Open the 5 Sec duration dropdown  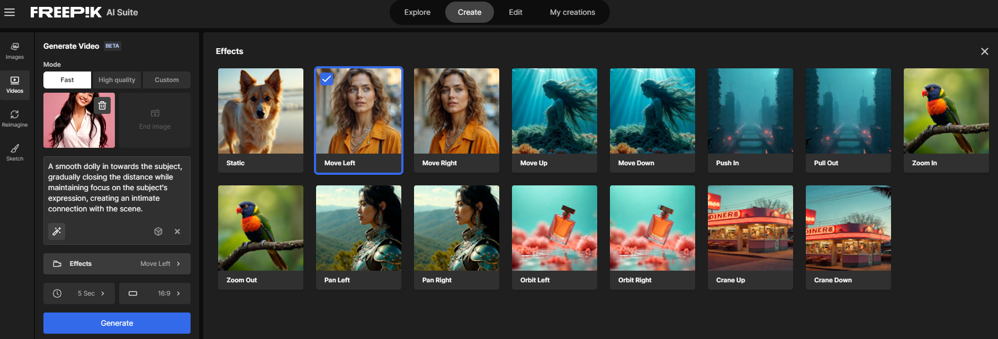click(79, 293)
